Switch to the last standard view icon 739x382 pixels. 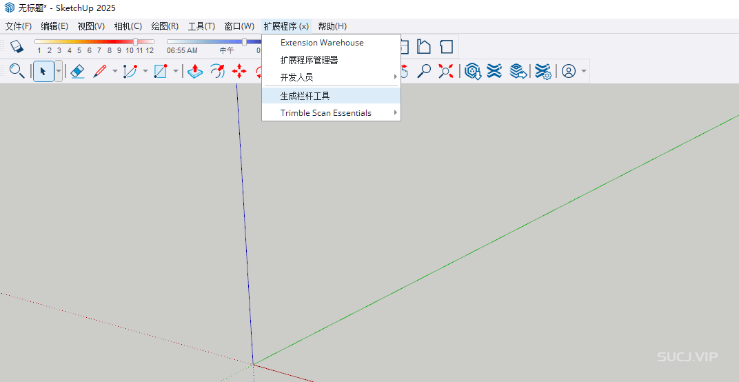coord(446,46)
